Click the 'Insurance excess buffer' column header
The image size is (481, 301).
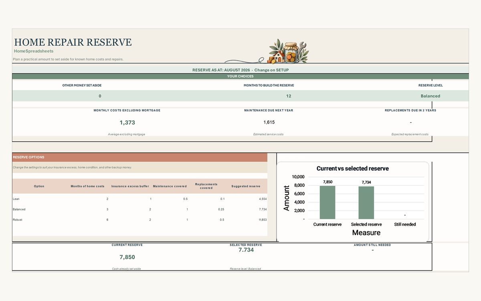tap(130, 186)
